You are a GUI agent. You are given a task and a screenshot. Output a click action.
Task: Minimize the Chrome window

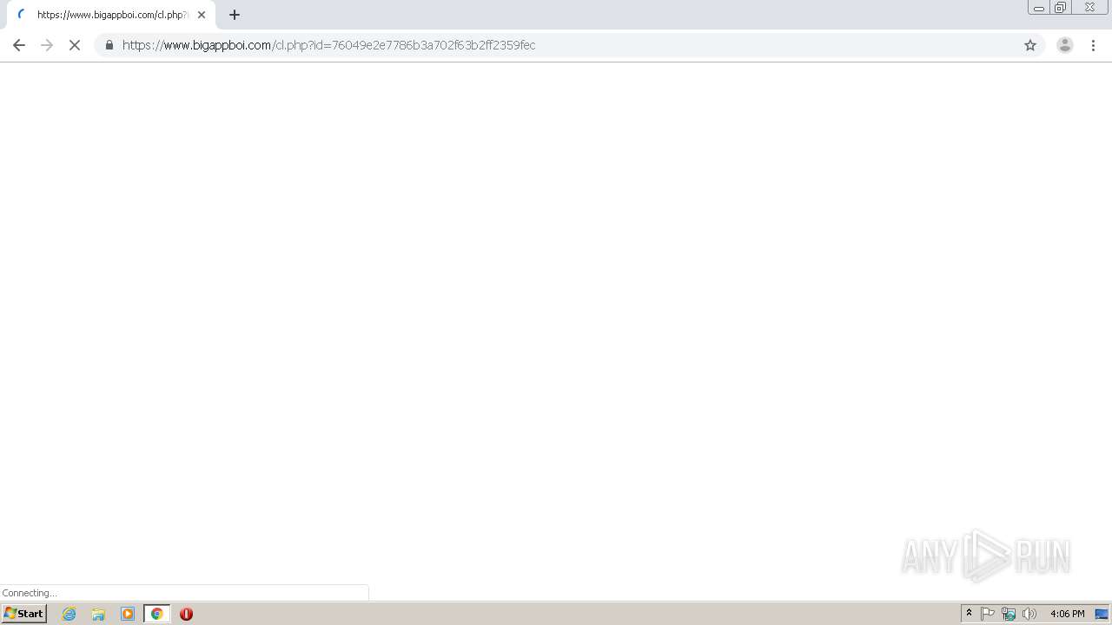tap(1038, 8)
